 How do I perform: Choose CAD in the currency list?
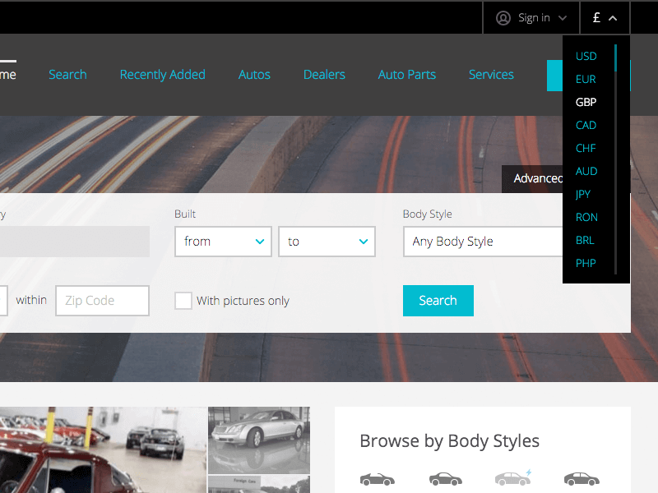[x=586, y=126]
